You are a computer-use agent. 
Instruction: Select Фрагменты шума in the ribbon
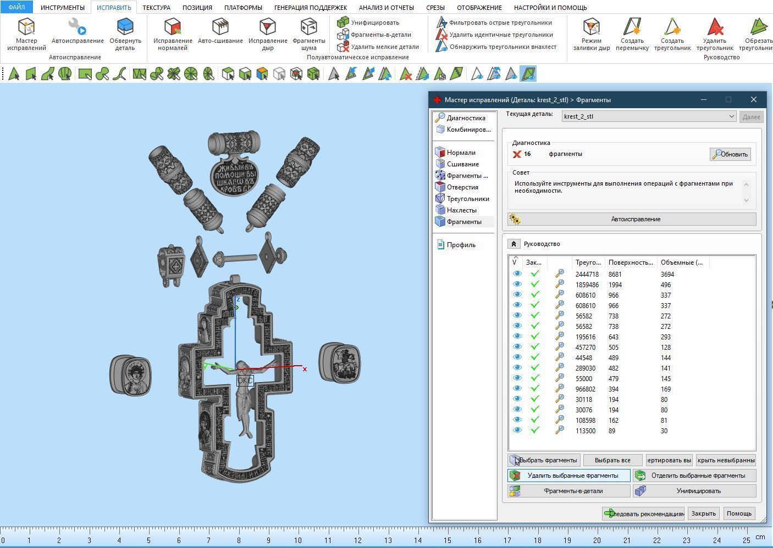309,34
